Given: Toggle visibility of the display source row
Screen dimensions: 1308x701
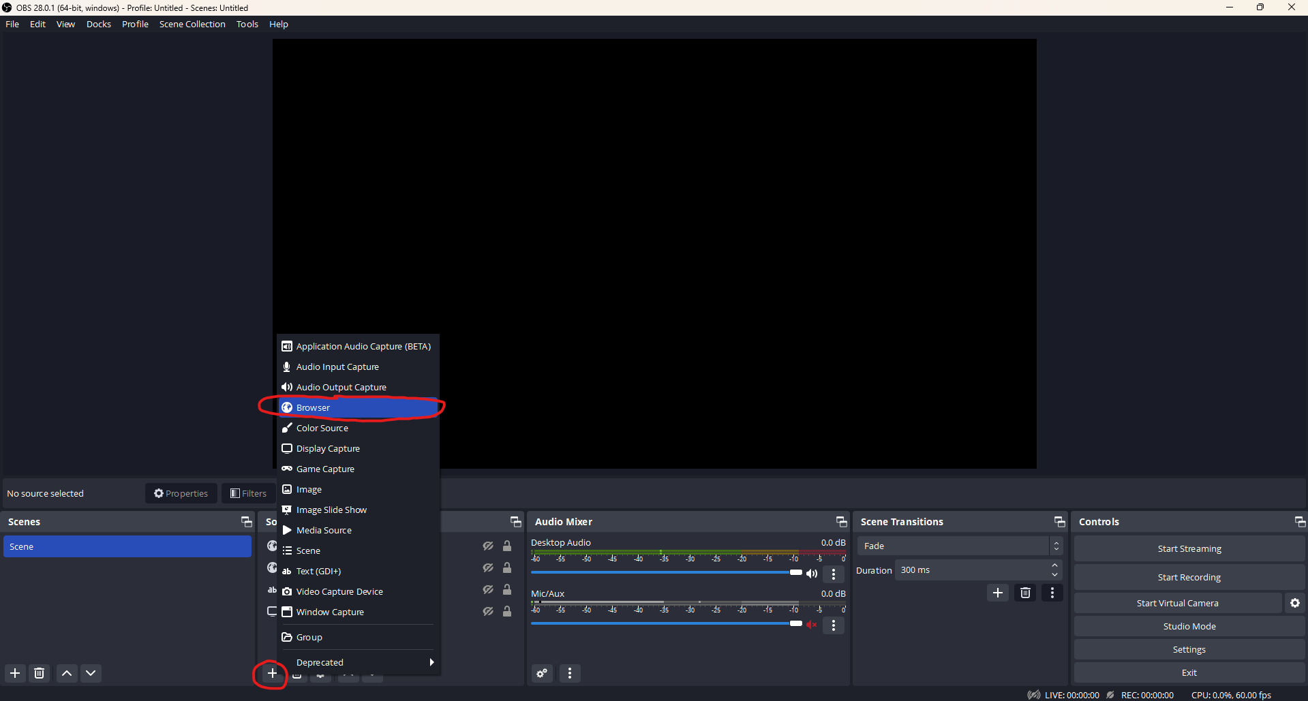Looking at the screenshot, I should pos(488,611).
